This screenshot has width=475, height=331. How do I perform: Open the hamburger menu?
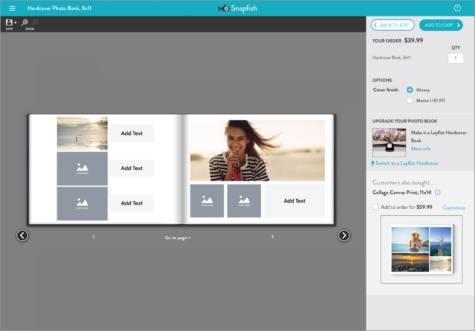click(x=12, y=8)
